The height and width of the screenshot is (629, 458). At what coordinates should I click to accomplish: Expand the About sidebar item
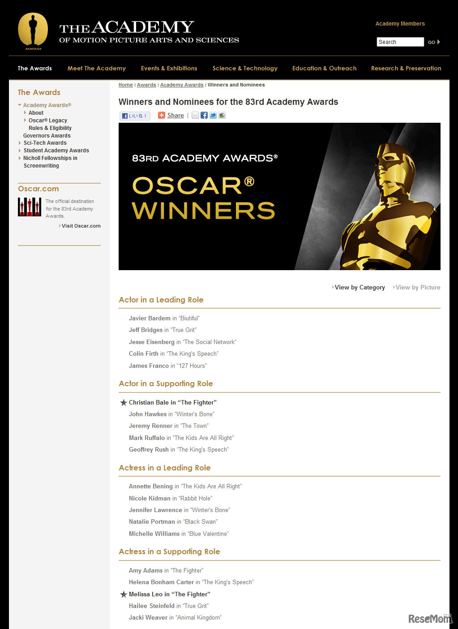tap(25, 113)
